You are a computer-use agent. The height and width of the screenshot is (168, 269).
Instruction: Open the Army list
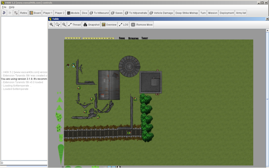coord(241,13)
